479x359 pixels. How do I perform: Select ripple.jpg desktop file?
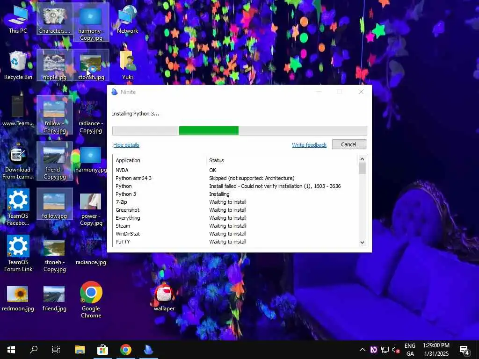pos(54,65)
